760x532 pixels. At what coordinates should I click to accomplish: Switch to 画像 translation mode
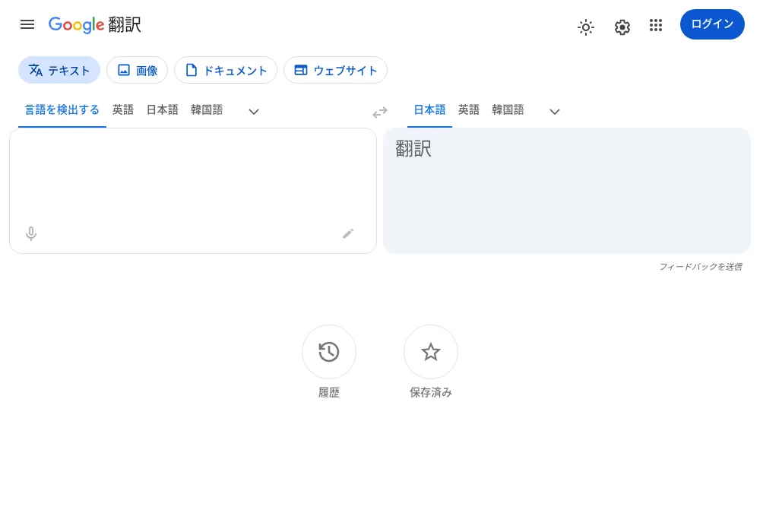[x=137, y=70]
